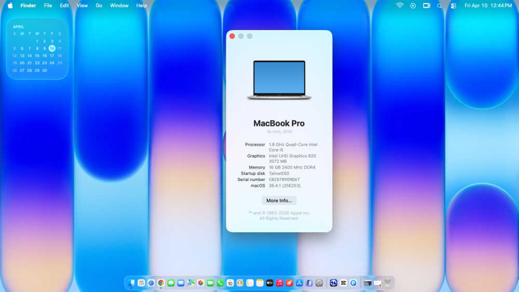The height and width of the screenshot is (292, 519).
Task: Open Finder from the Dock
Action: click(131, 283)
